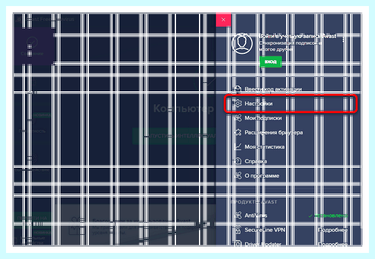Open Моя статистика menu item

pyautogui.click(x=264, y=146)
